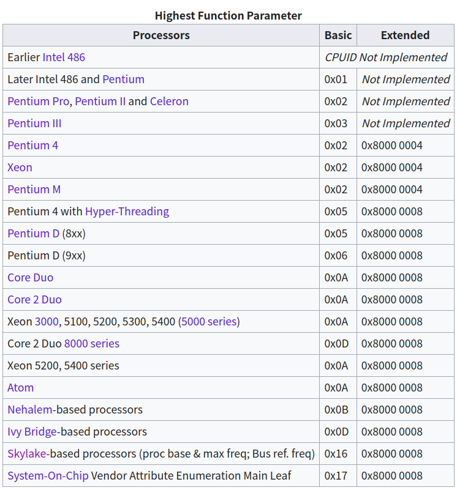The image size is (457, 490).
Task: Open the Pentium D link in 8xx row
Action: pyautogui.click(x=34, y=234)
